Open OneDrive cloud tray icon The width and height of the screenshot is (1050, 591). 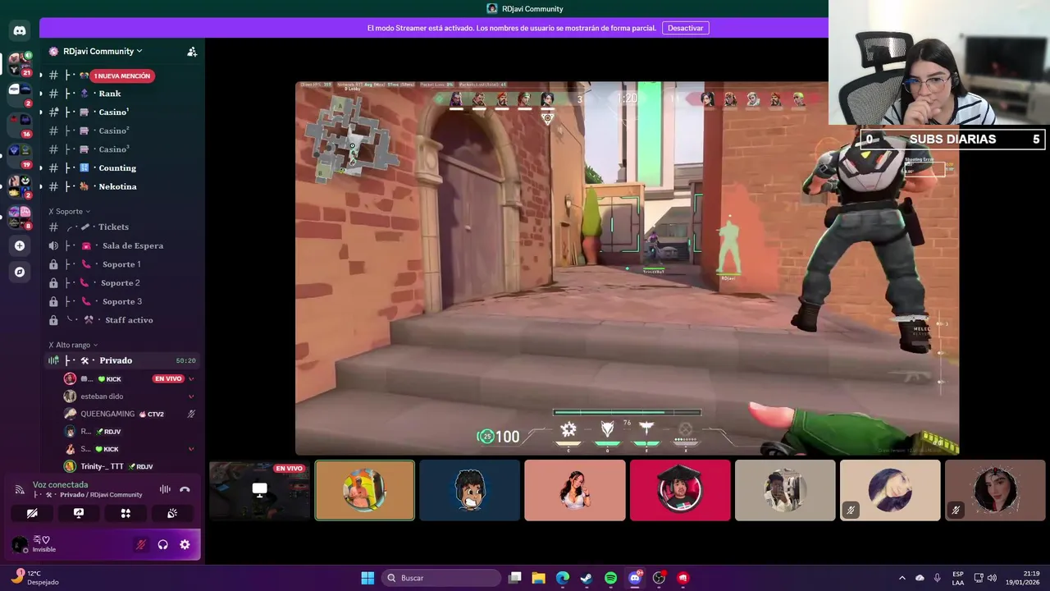click(920, 578)
